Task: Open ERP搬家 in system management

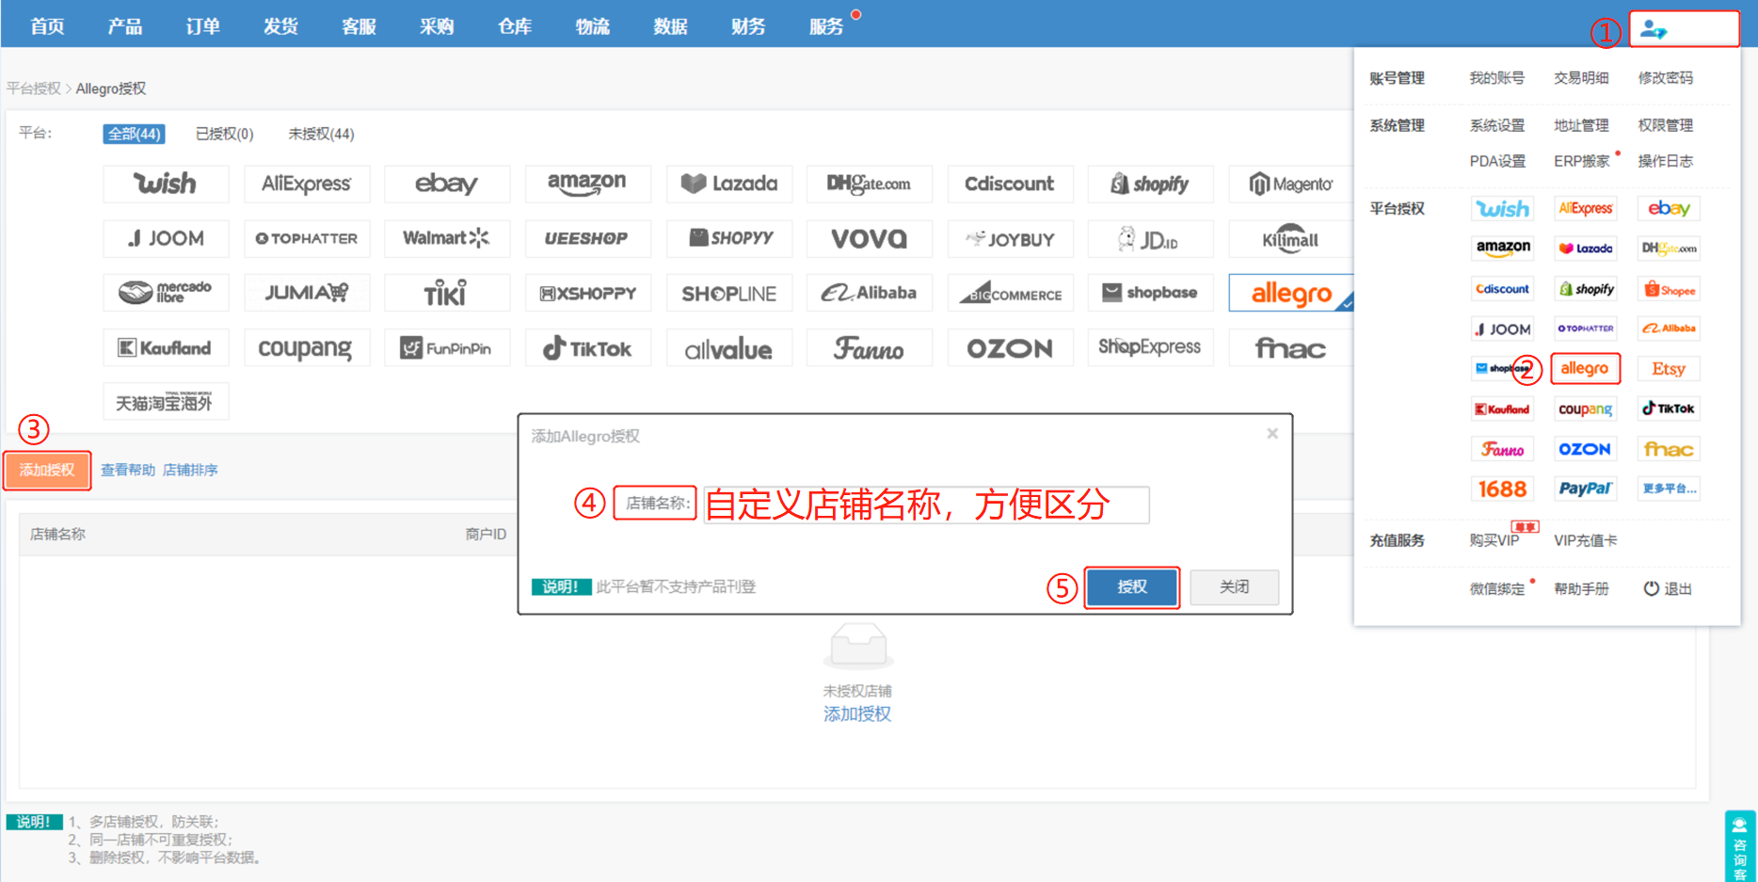Action: click(x=1582, y=161)
